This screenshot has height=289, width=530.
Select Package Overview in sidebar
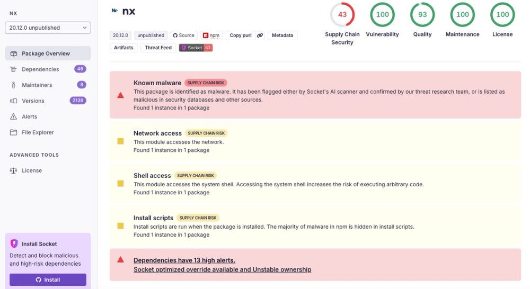pyautogui.click(x=48, y=53)
